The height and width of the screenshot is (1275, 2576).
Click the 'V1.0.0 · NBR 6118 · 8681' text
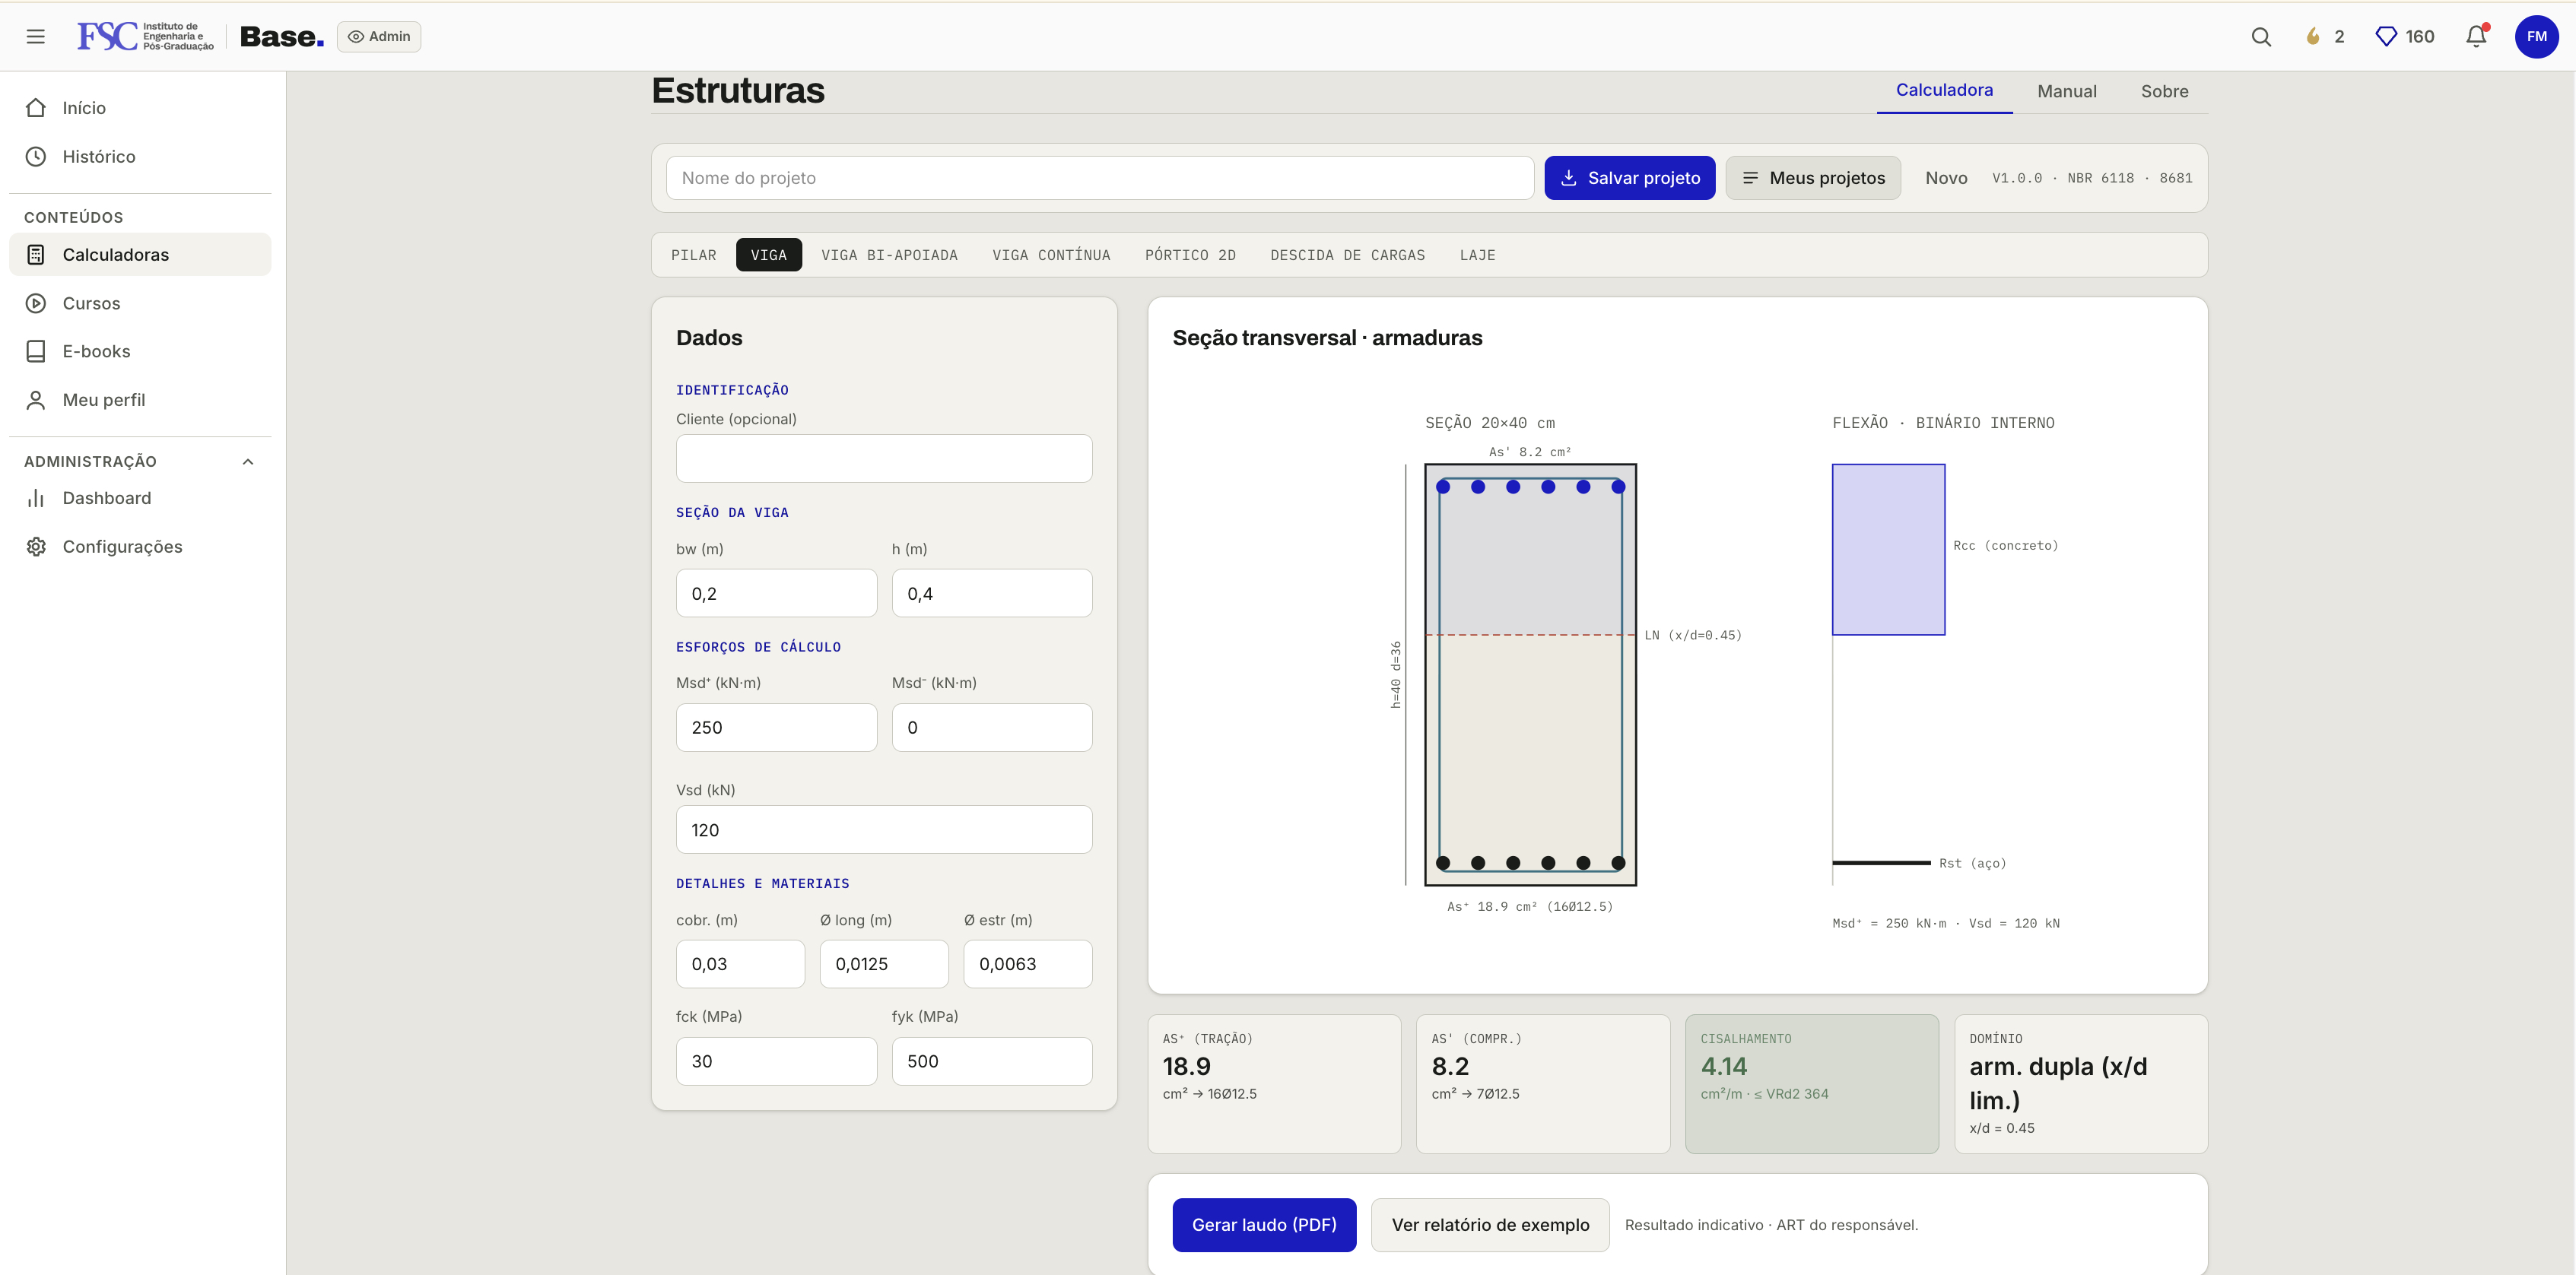(2092, 178)
